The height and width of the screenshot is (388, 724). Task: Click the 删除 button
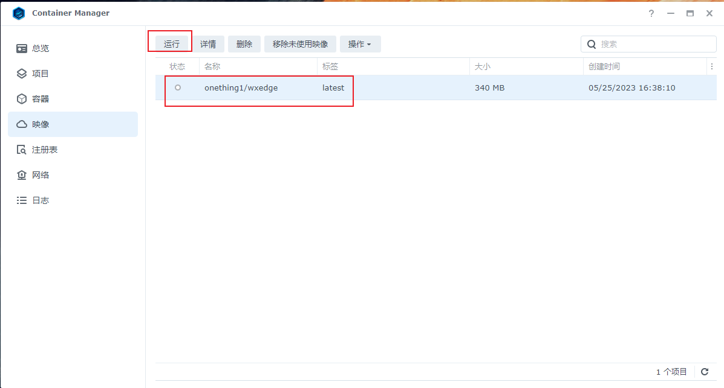click(x=244, y=44)
